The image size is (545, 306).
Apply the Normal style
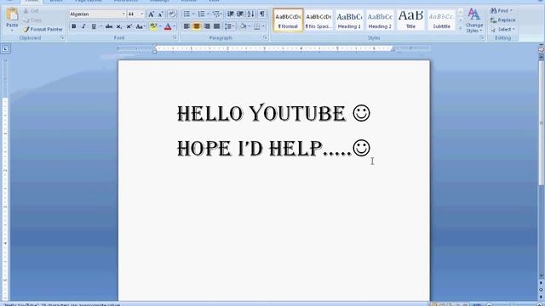click(288, 20)
